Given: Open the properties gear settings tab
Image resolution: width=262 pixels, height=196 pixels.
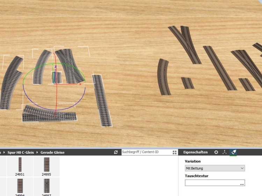Looking at the screenshot, I should [216, 152].
